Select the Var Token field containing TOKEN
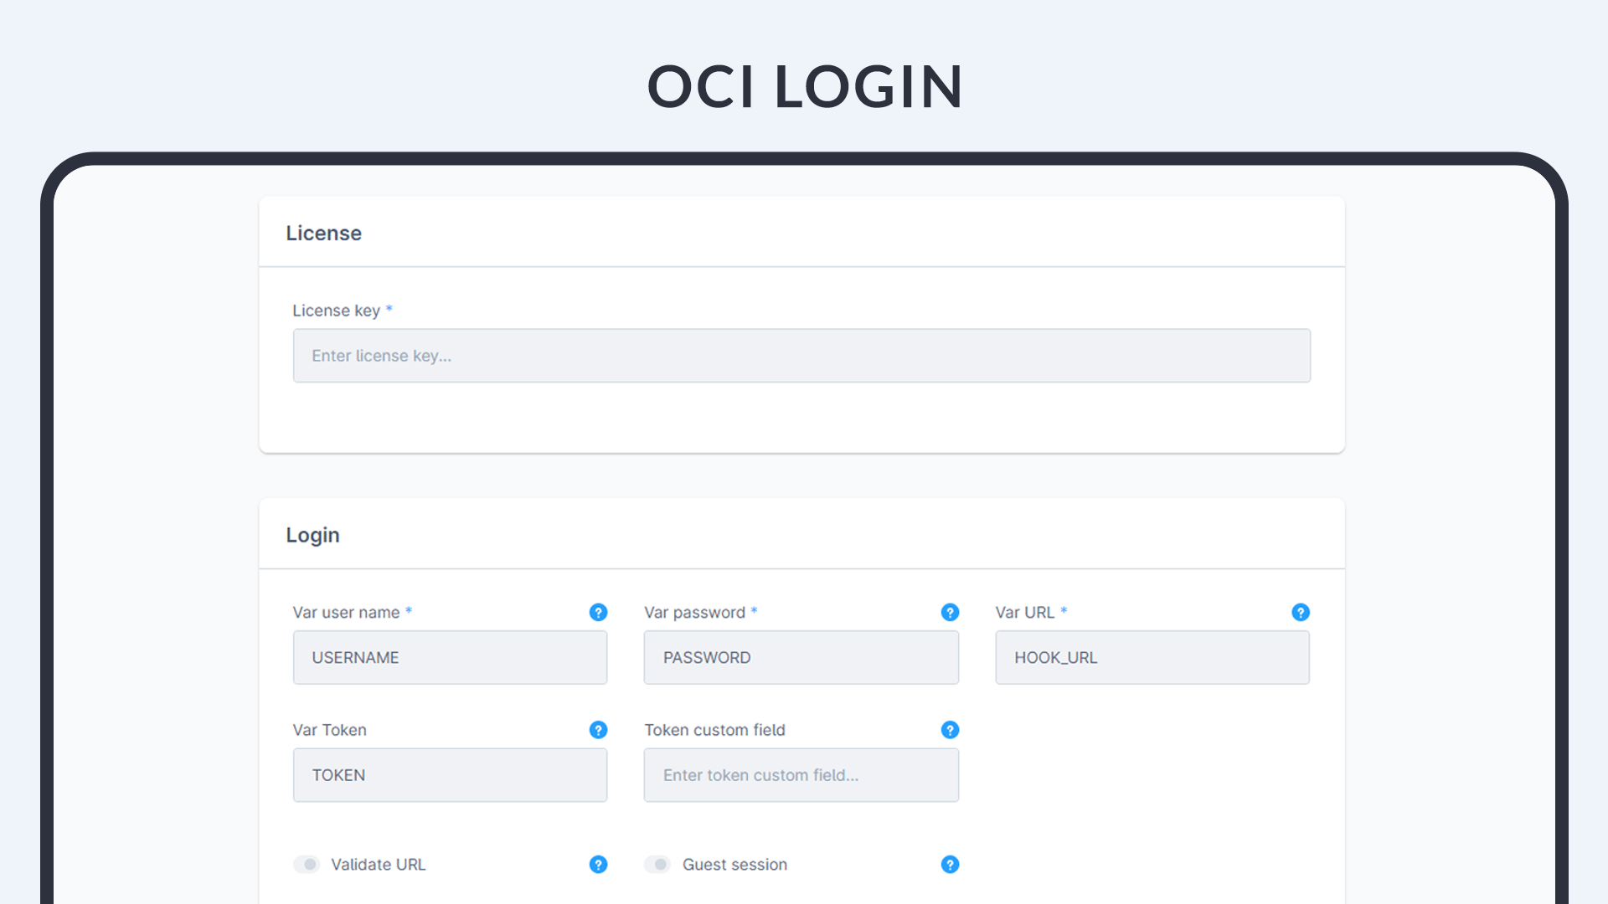The height and width of the screenshot is (904, 1608). coord(450,775)
